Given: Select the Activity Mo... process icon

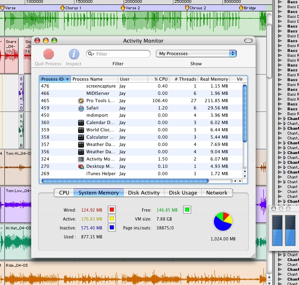Looking at the screenshot, I should point(81,159).
